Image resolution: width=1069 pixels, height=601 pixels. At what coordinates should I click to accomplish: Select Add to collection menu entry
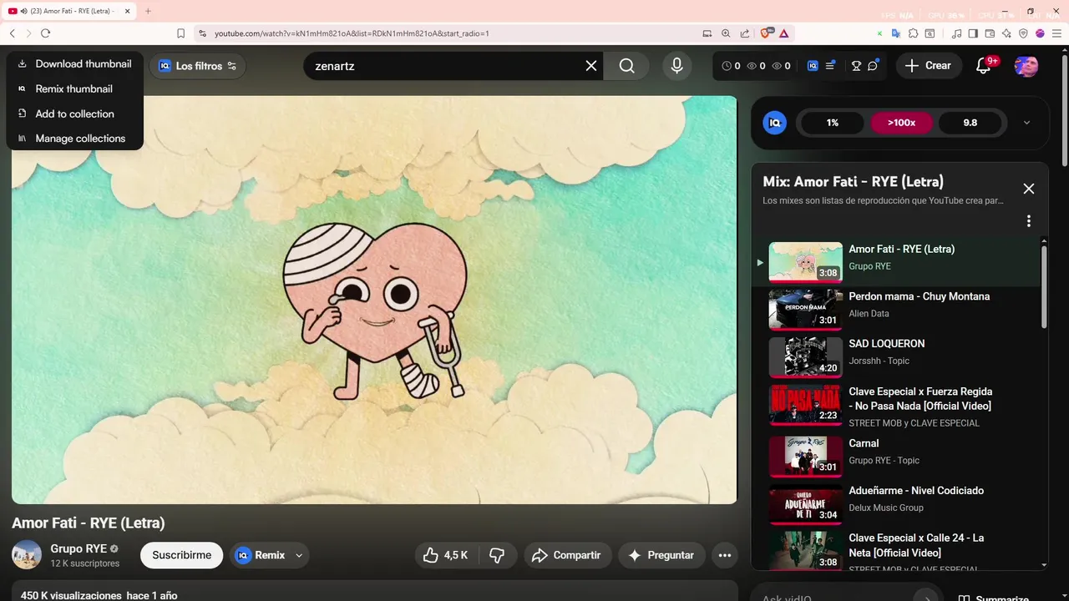(75, 114)
